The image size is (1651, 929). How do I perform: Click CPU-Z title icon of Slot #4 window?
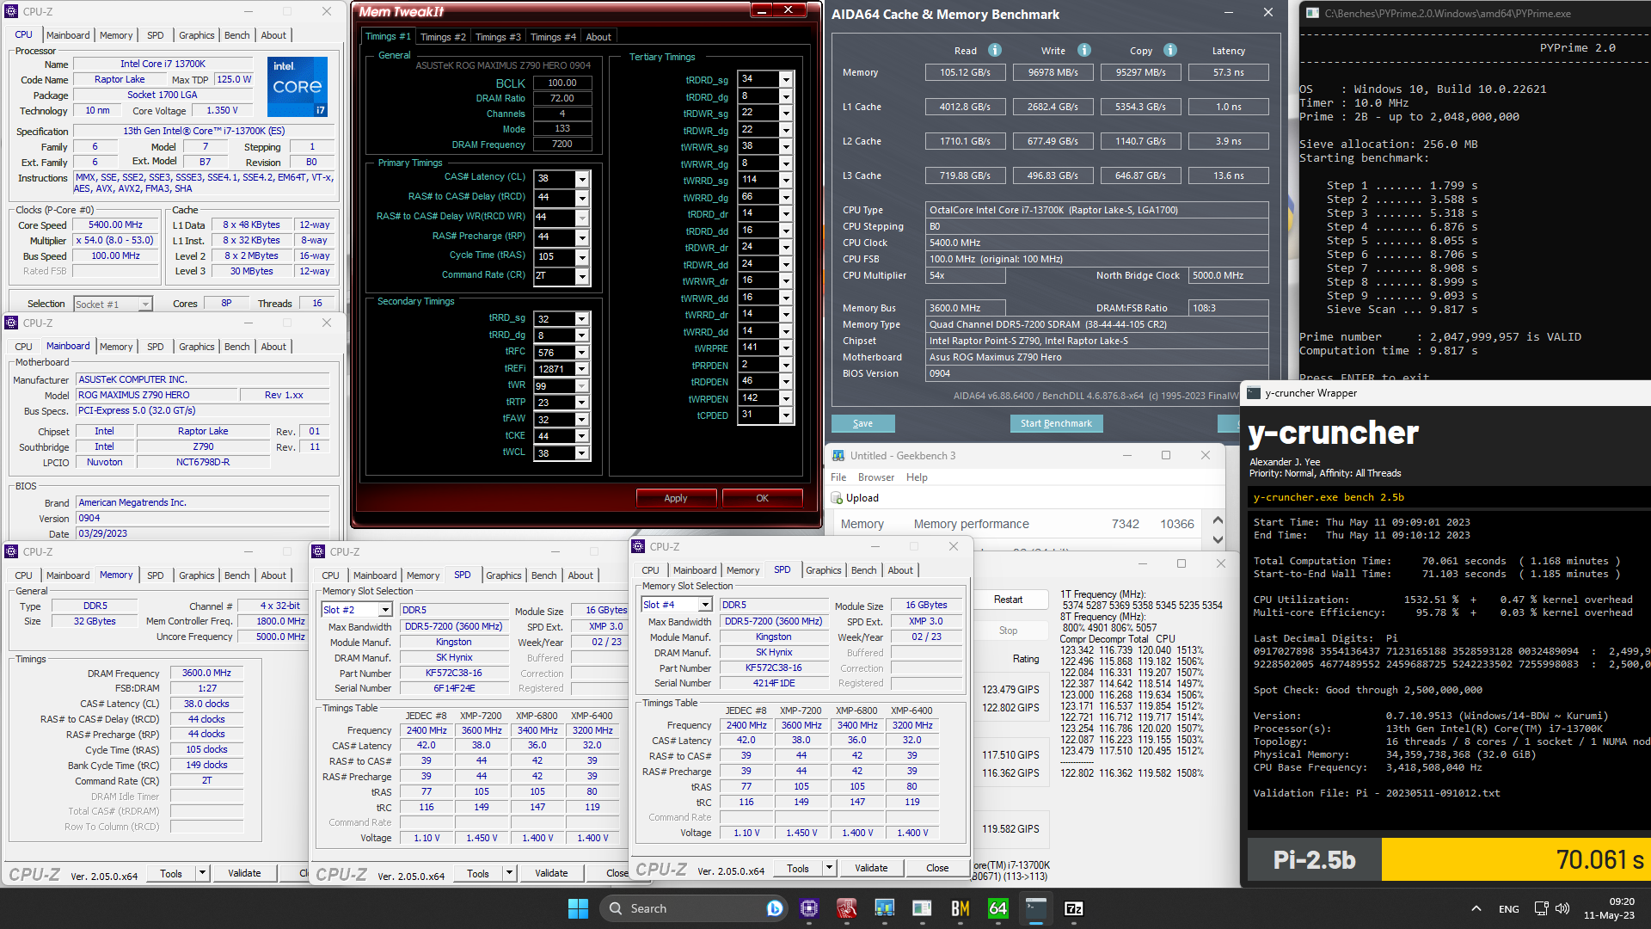(639, 546)
